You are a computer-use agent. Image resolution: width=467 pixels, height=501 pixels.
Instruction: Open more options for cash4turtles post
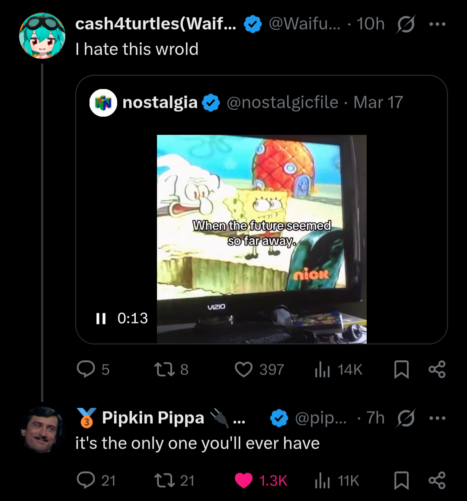tap(437, 24)
